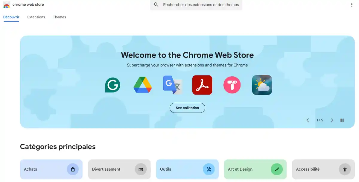Open the weather extension icon in banner
359x182 pixels.
(x=262, y=85)
